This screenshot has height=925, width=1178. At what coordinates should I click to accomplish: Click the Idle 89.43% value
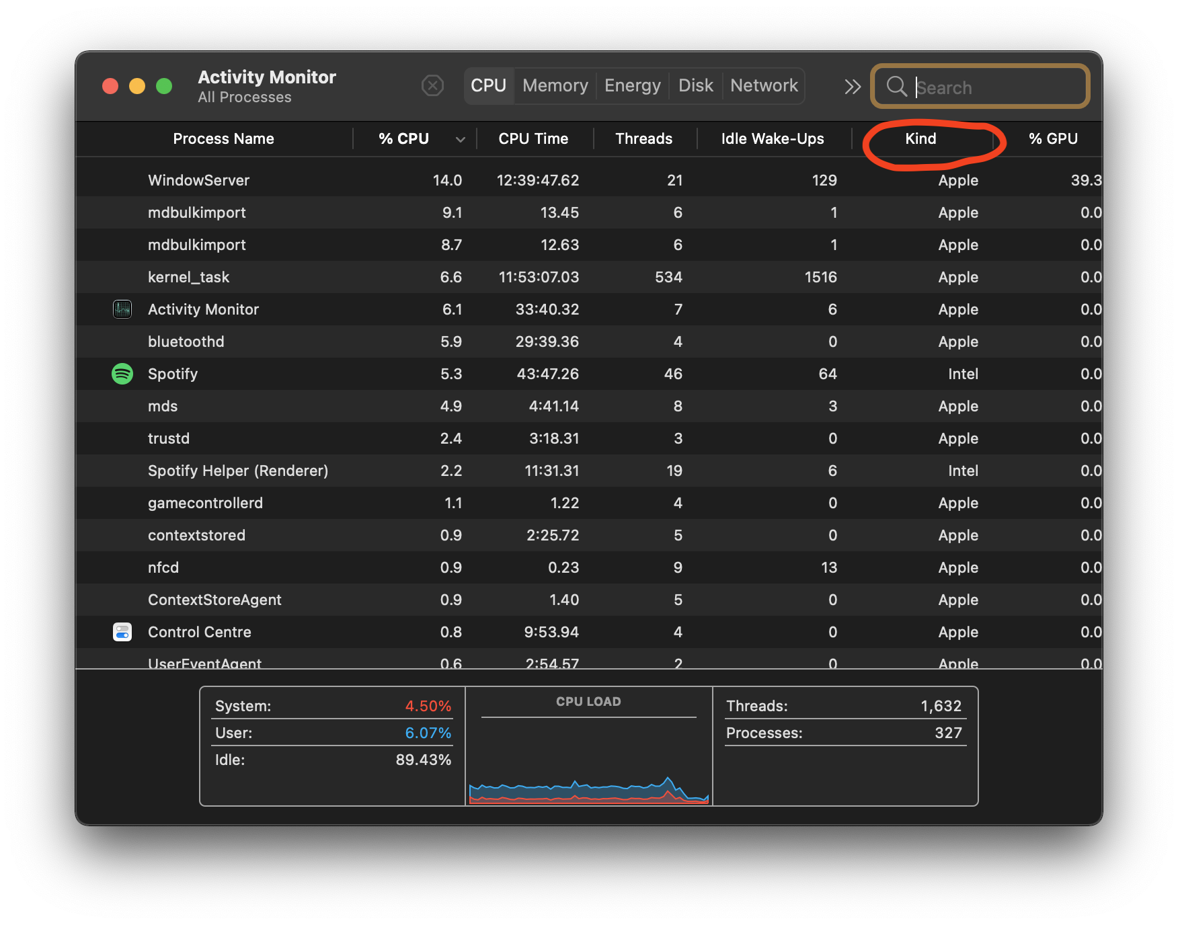423,760
